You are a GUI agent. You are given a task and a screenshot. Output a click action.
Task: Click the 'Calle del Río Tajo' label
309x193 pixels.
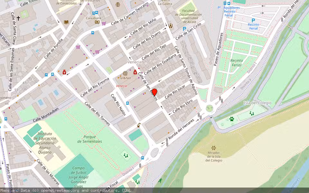point(154,52)
